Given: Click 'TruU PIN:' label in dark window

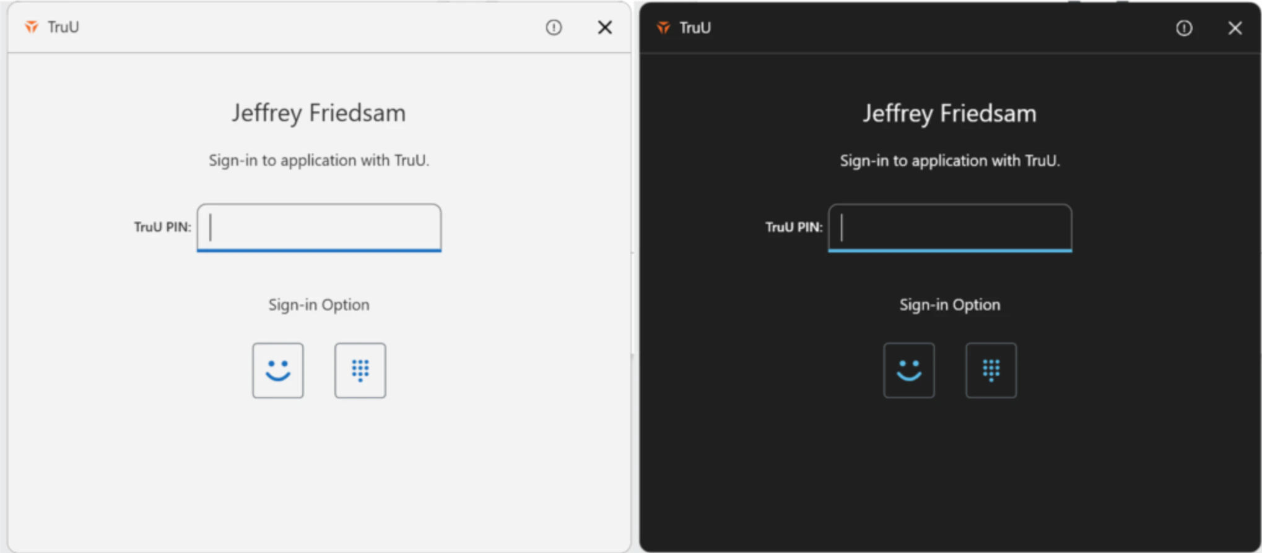Looking at the screenshot, I should pyautogui.click(x=794, y=227).
